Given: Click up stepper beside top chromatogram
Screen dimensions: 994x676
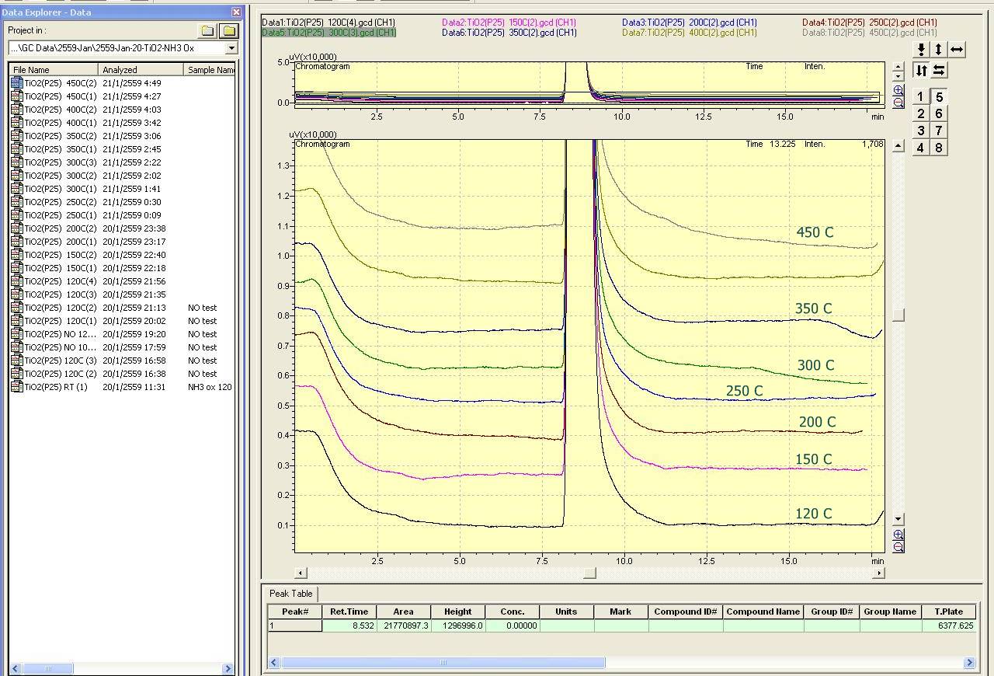Looking at the screenshot, I should (898, 68).
